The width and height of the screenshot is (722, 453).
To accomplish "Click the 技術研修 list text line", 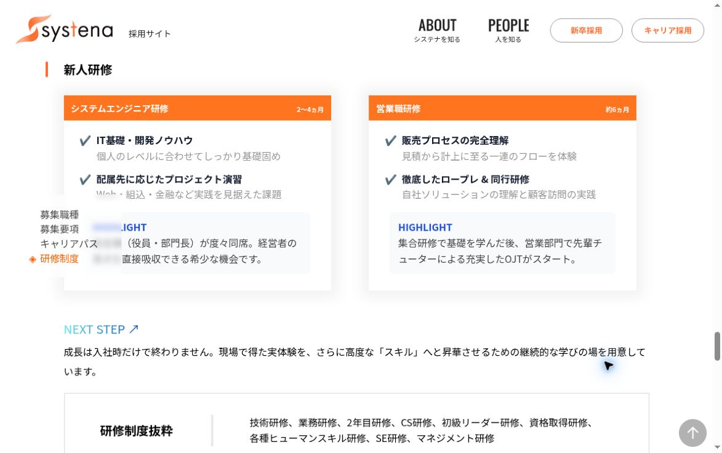I will (421, 423).
